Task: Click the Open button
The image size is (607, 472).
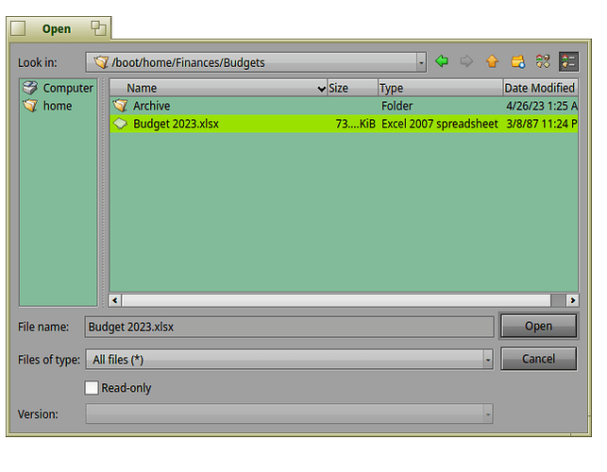Action: point(538,326)
